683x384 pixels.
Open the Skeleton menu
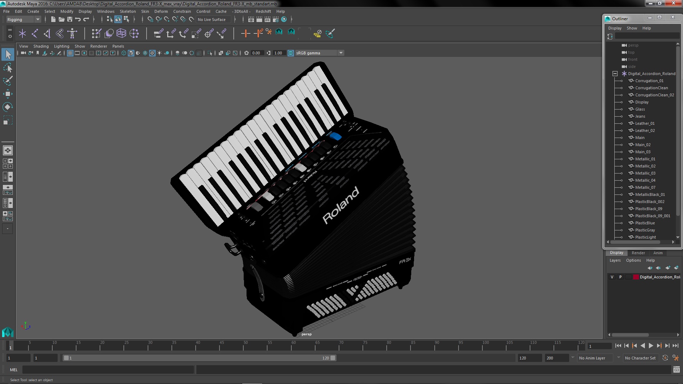[x=128, y=11]
